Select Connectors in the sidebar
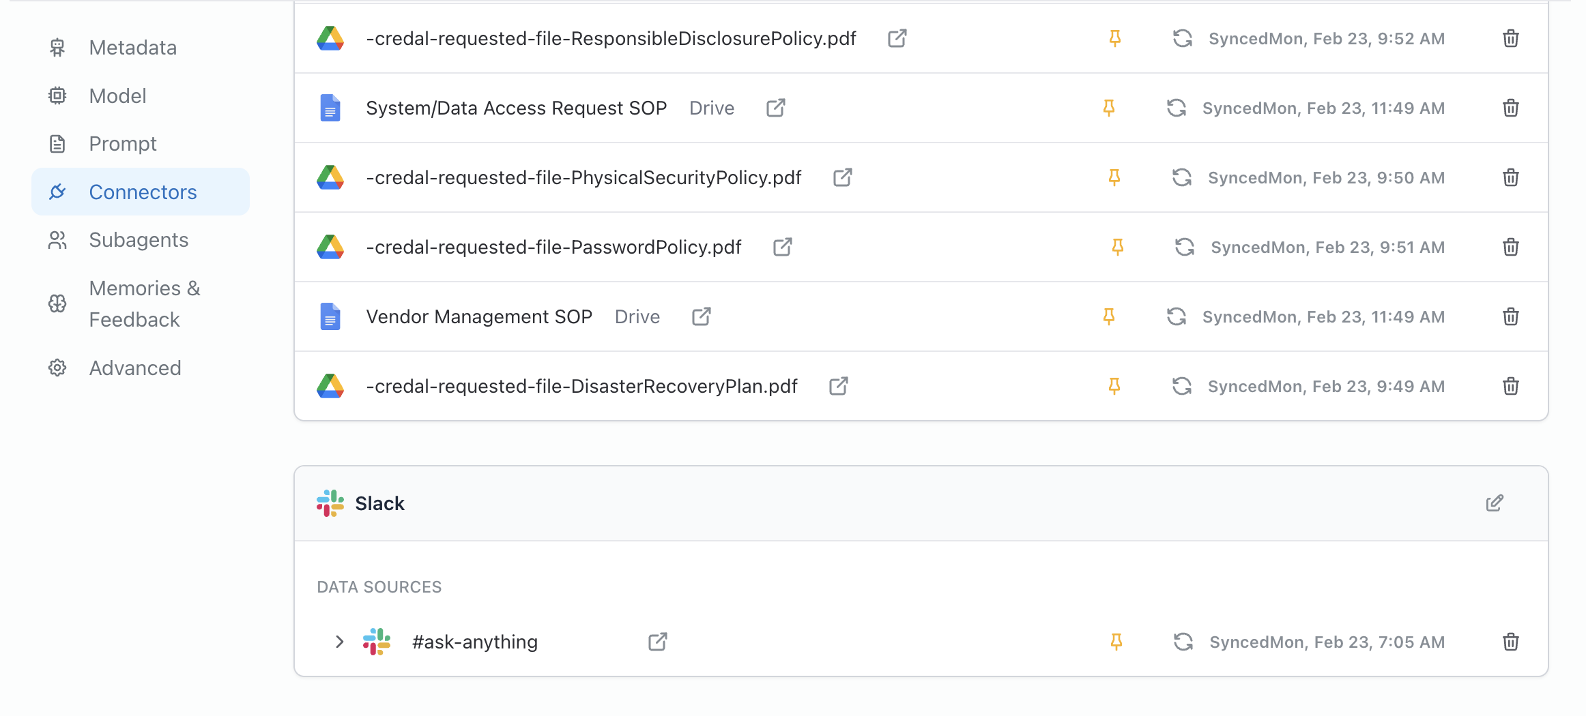The image size is (1586, 716). coord(143,192)
